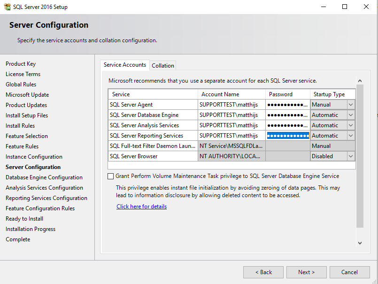
Task: Click Server Configuration in the steps list
Action: point(33,167)
